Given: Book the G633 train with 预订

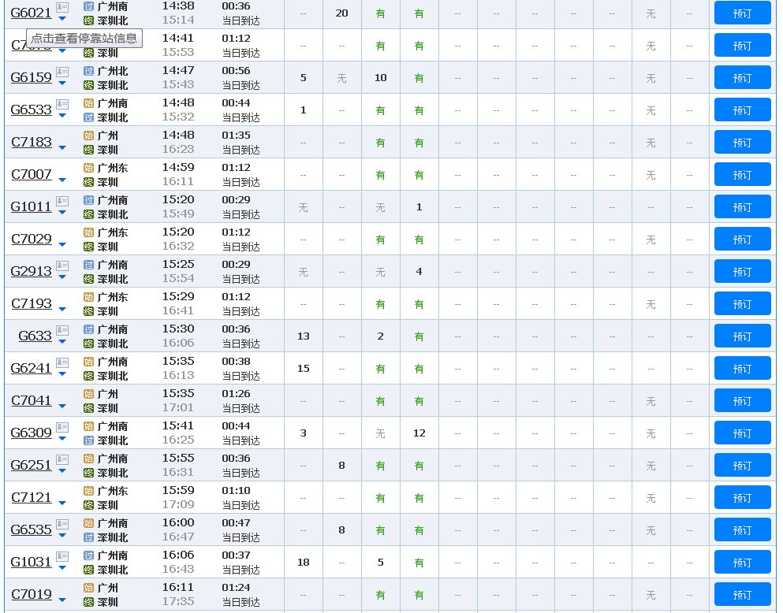Looking at the screenshot, I should (x=742, y=336).
